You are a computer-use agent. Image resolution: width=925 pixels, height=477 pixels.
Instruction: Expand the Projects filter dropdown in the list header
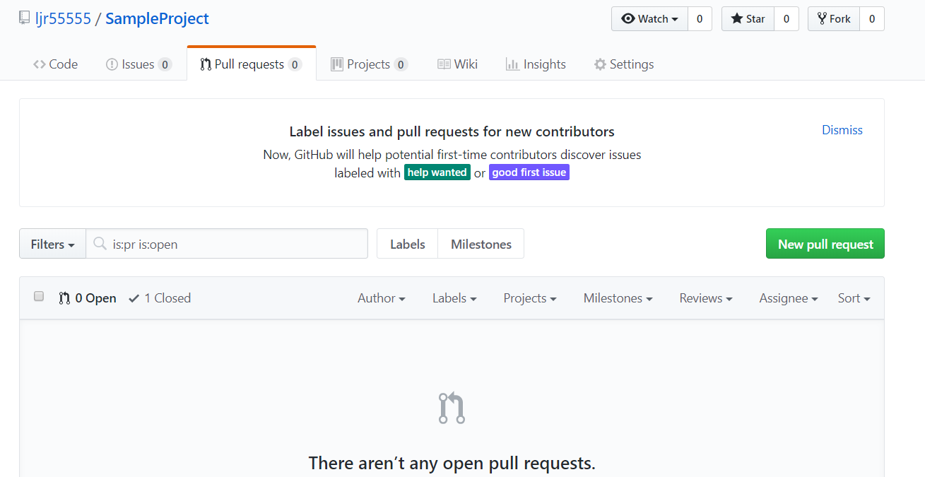[x=530, y=298]
